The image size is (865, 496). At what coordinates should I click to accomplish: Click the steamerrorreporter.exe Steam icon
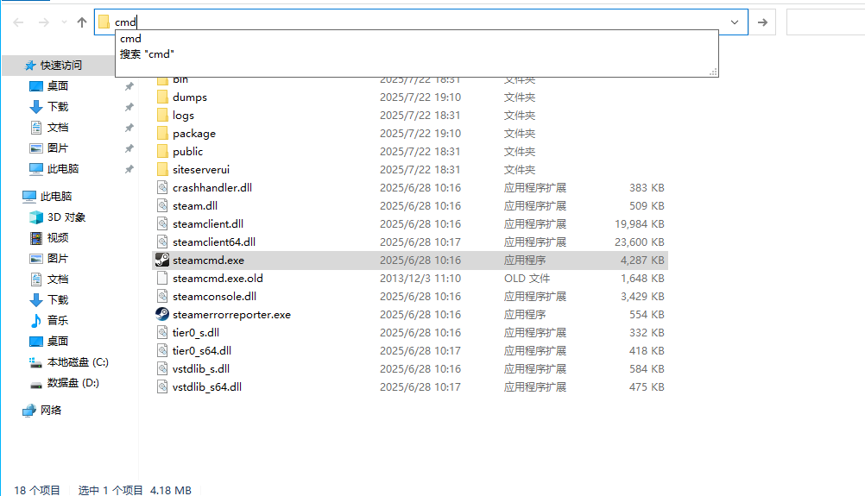click(162, 314)
